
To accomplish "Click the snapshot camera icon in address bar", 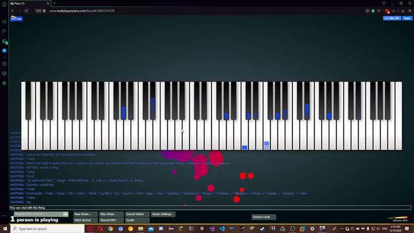I will point(367,11).
